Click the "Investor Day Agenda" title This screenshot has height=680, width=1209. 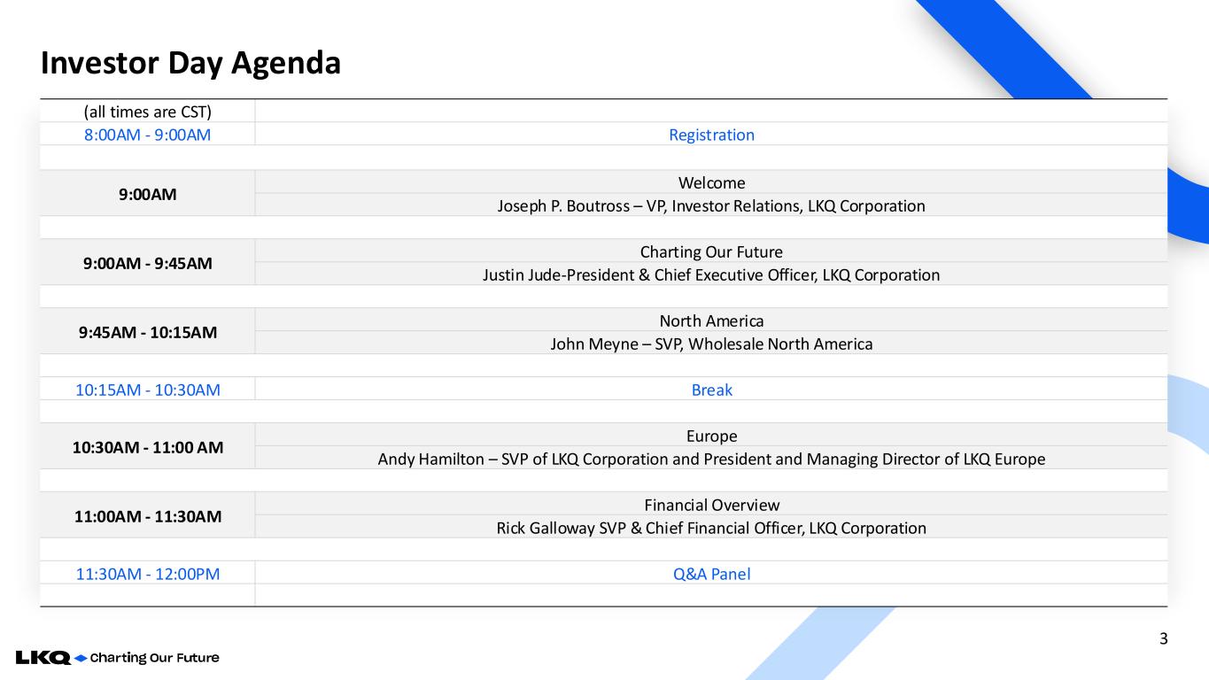pos(190,63)
